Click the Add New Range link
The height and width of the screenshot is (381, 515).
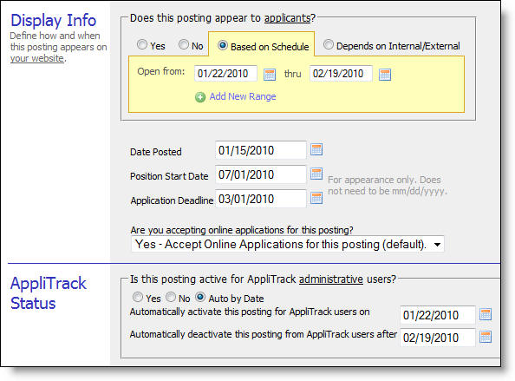coord(243,96)
